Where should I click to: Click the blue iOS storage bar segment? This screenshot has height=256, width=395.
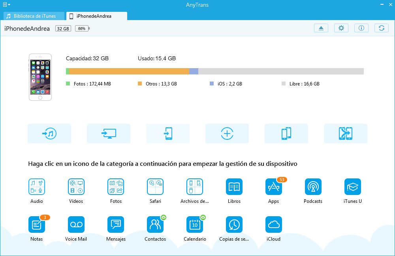click(x=194, y=71)
